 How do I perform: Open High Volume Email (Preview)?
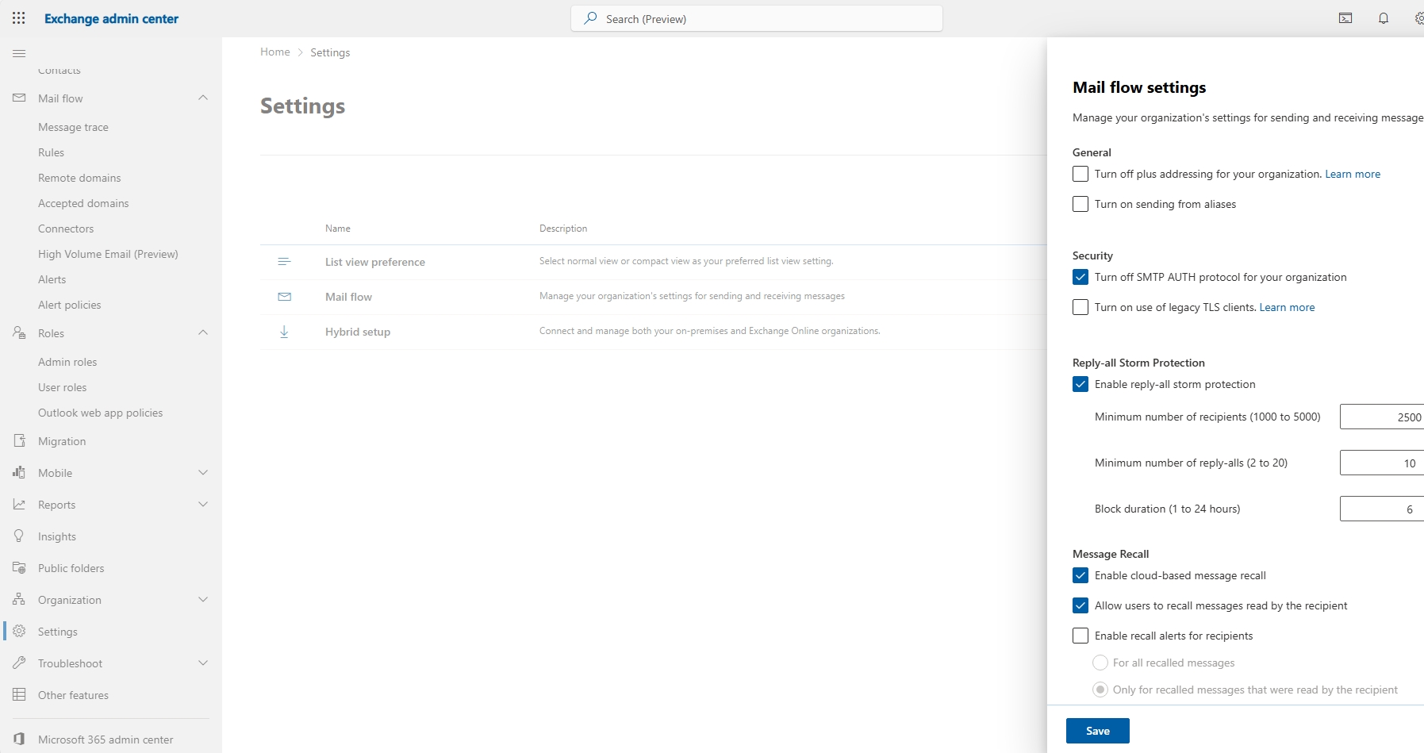(x=108, y=254)
